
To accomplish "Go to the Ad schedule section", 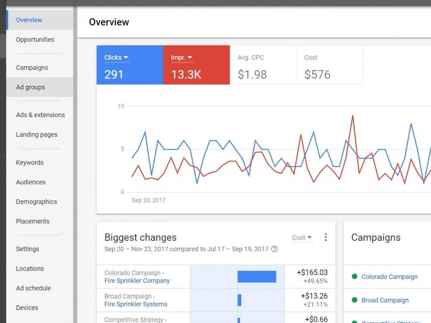I will coord(33,288).
